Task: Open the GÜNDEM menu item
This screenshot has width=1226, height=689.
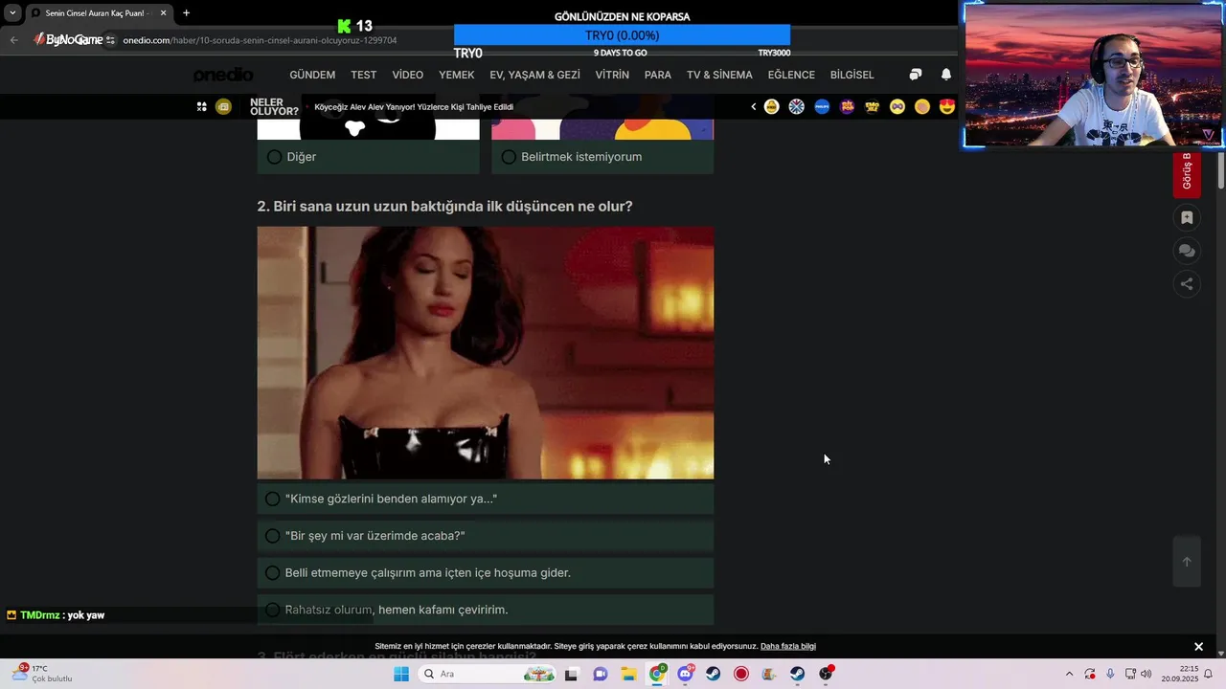Action: tap(312, 75)
